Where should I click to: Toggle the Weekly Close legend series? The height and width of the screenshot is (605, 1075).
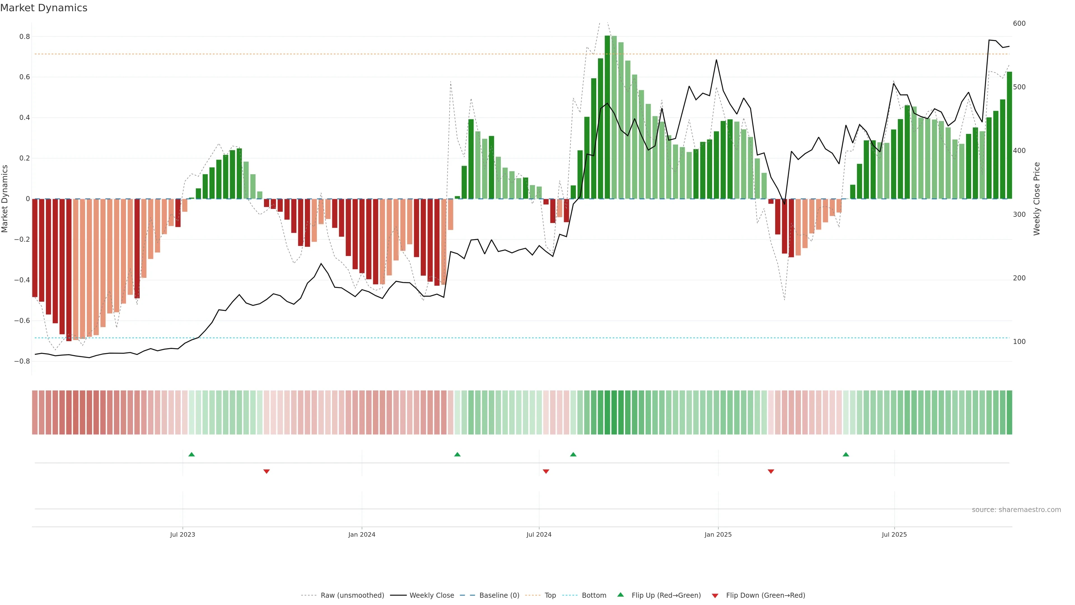(x=431, y=595)
